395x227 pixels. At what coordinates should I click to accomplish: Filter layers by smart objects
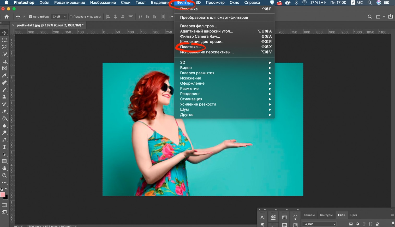(378, 224)
